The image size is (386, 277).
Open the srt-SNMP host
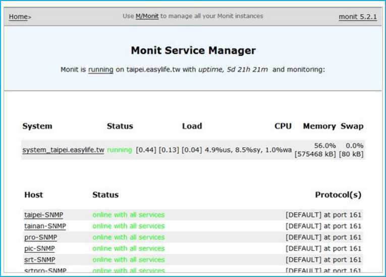pos(40,260)
